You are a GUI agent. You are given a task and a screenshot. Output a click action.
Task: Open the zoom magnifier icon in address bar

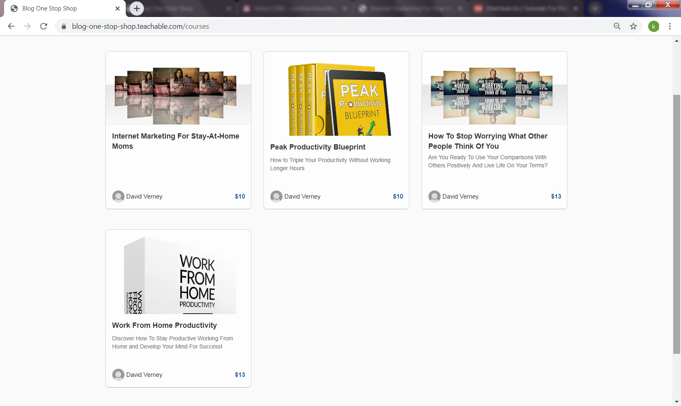(617, 26)
